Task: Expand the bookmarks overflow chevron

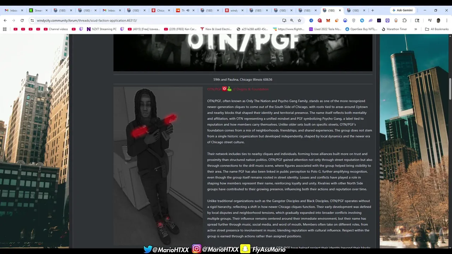Action: [x=416, y=29]
